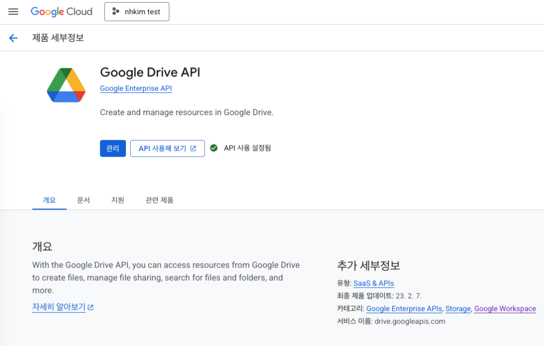Click the green API enabled checkmark icon

[x=214, y=148]
